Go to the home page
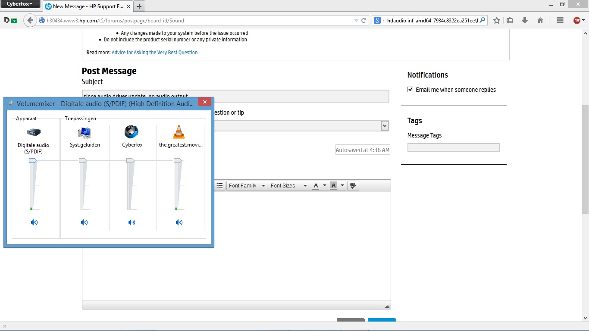This screenshot has width=589, height=331. (x=540, y=20)
